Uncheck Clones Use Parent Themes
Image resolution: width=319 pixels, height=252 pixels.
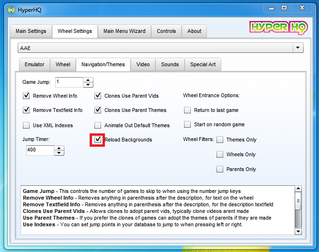tap(98, 110)
